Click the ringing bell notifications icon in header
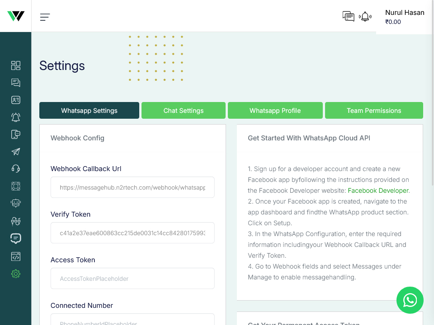The width and height of the screenshot is (434, 325). click(365, 17)
